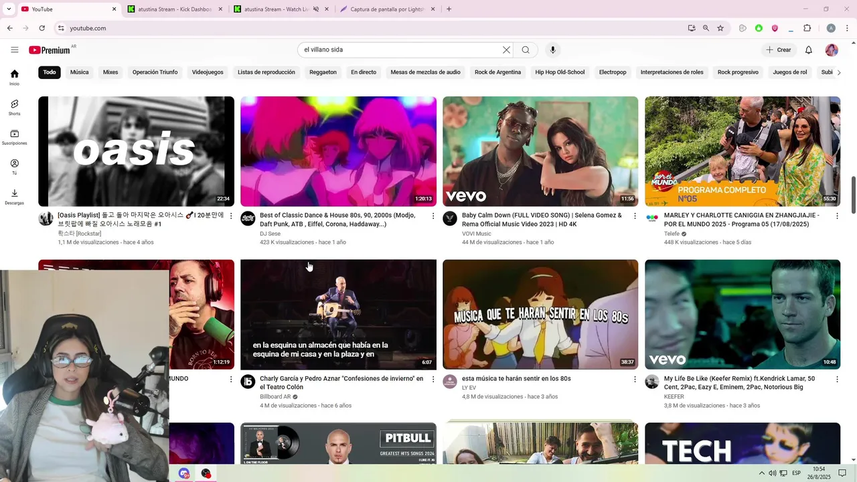Go back in browser history
The width and height of the screenshot is (857, 482).
(x=10, y=28)
